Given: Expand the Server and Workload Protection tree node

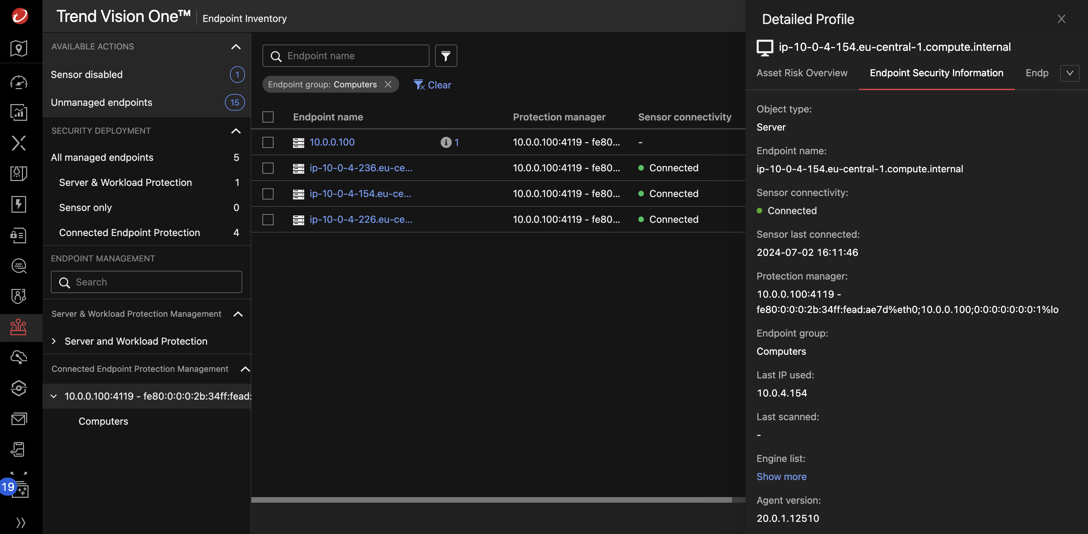Looking at the screenshot, I should click(54, 341).
